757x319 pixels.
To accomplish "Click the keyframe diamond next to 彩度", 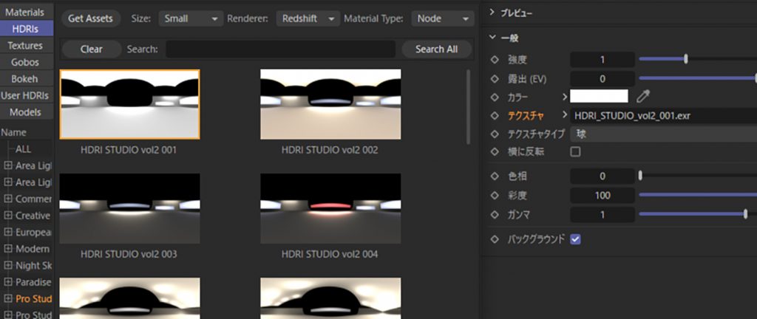I will coord(495,195).
